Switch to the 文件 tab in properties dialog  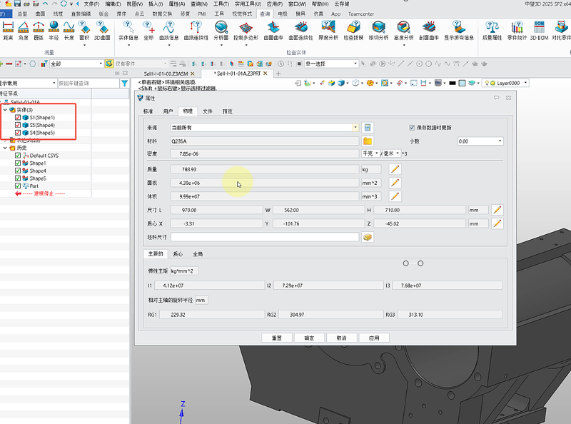207,111
